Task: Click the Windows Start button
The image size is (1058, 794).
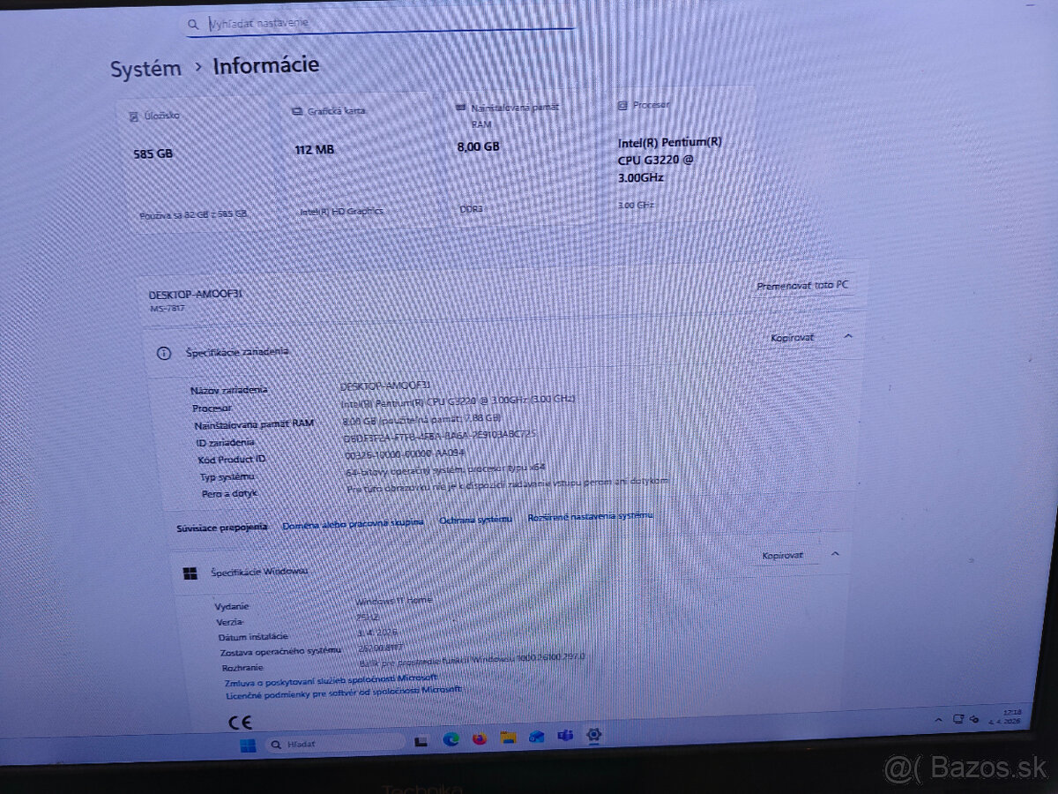Action: 248,744
